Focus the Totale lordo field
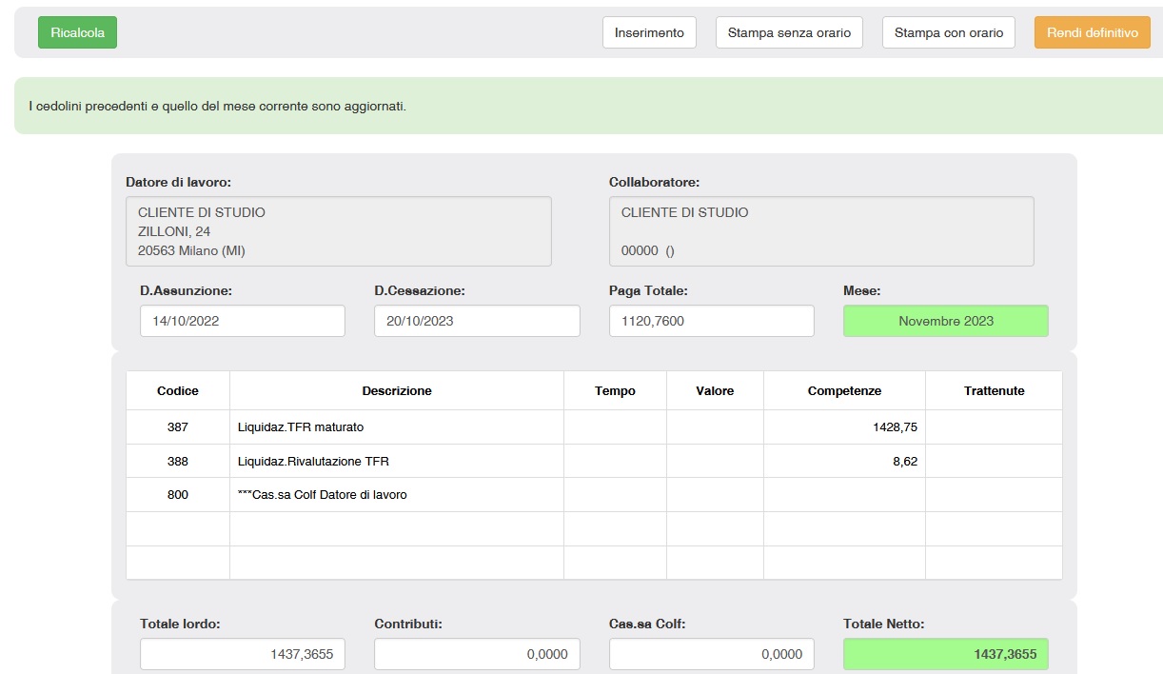Image resolution: width=1163 pixels, height=674 pixels. click(x=242, y=654)
